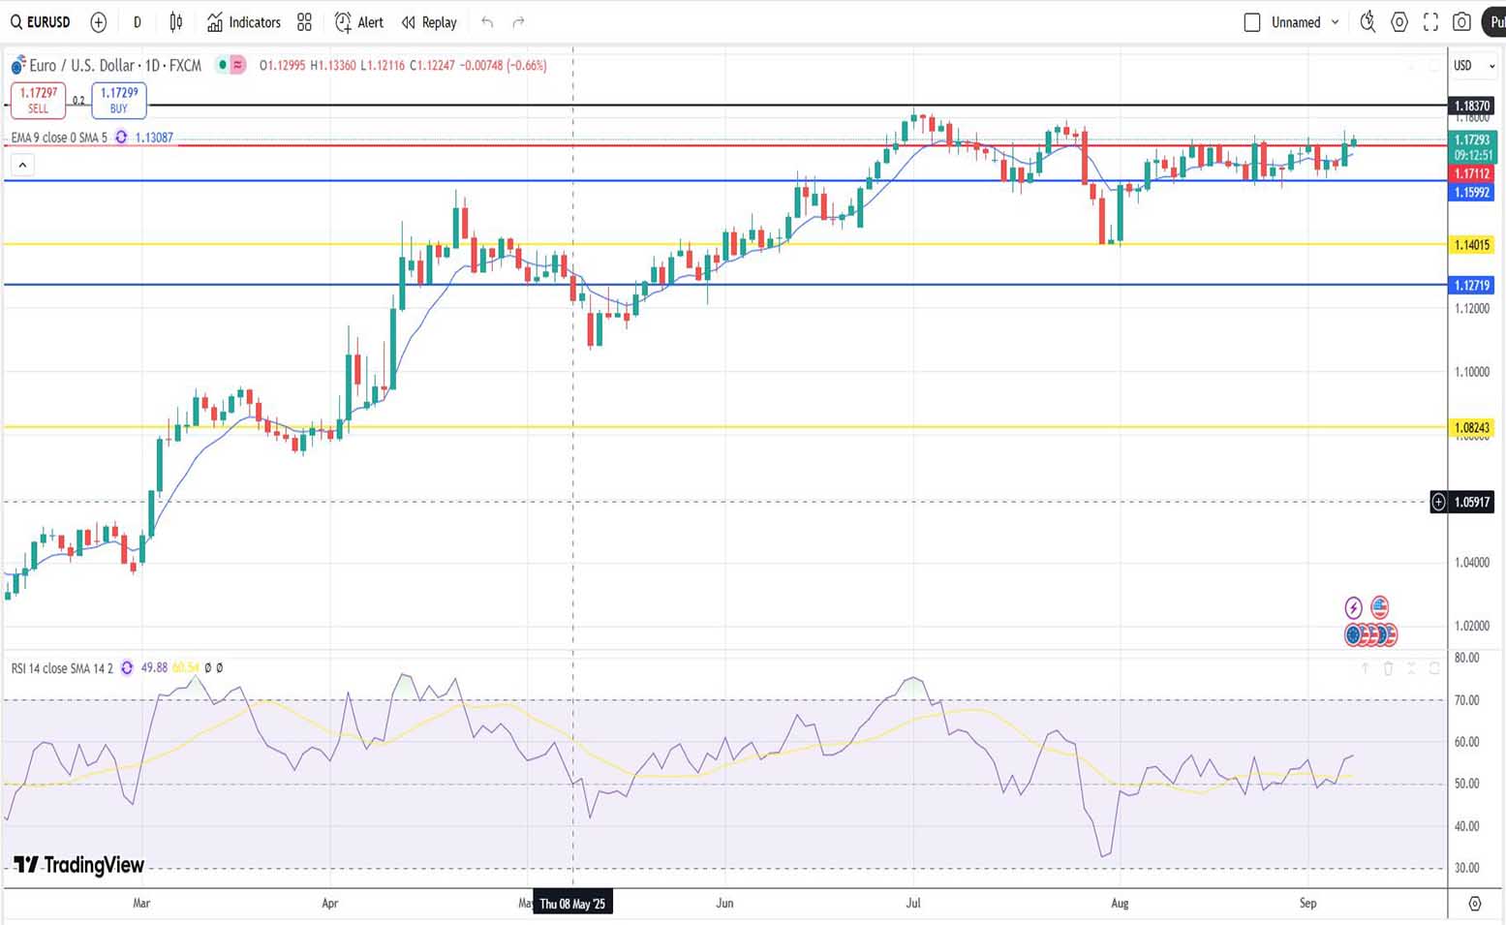The image size is (1506, 925).
Task: Open the candlestick chart style selector
Action: coord(176,22)
